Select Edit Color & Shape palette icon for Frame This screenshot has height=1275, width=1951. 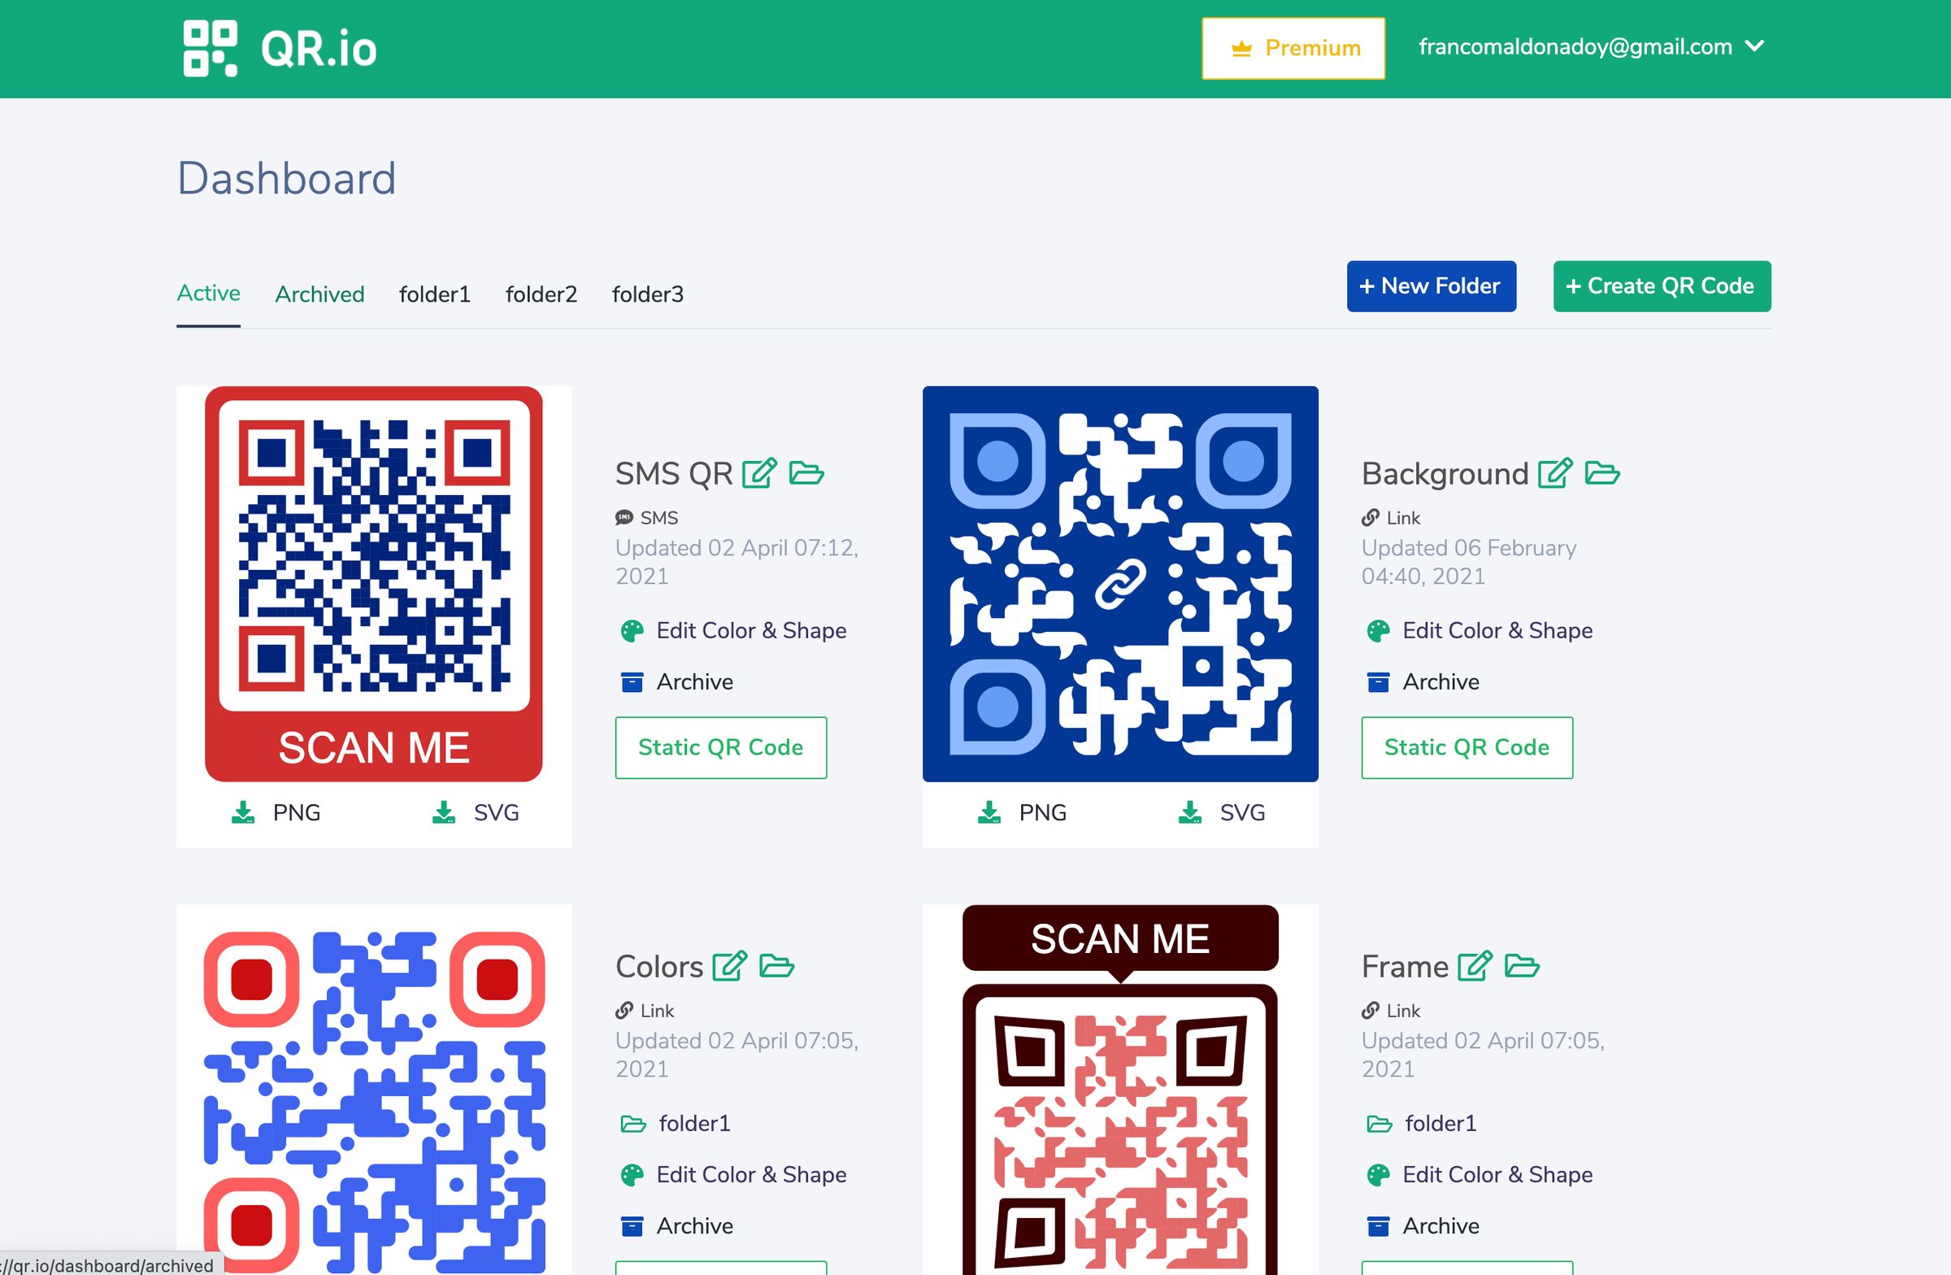point(1379,1174)
